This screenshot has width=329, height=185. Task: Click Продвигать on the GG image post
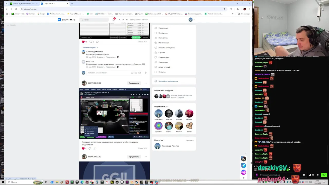(x=134, y=157)
